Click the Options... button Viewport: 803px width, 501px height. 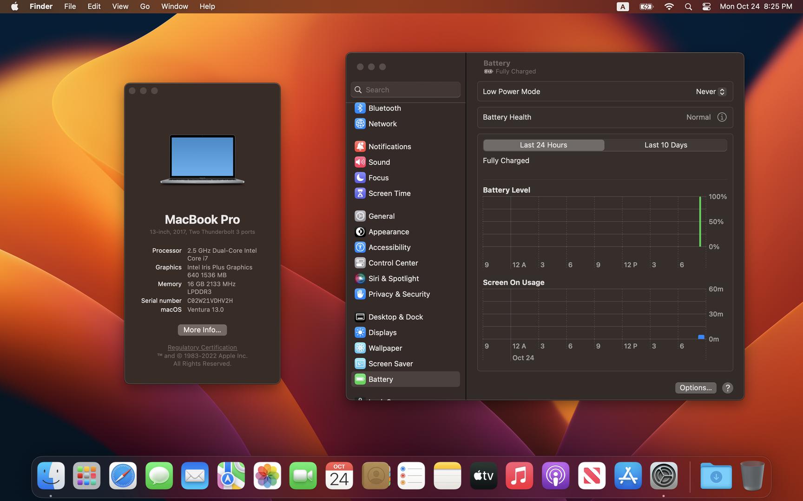(x=696, y=388)
